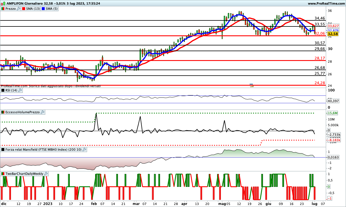Select the EccessoVolumePrezzo indicator label
Screen dimensions: 346x207
click(x=22, y=112)
